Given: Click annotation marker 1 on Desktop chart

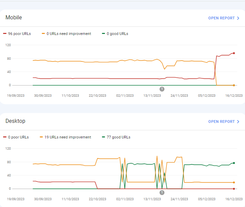Looking at the screenshot, I should tap(162, 192).
